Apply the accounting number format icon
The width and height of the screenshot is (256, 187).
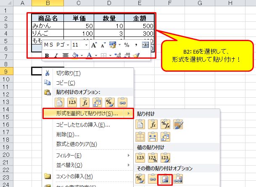[113, 45]
